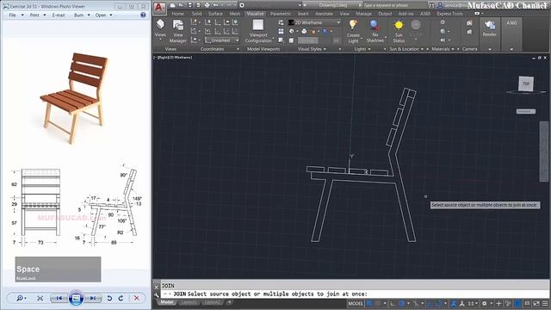The height and width of the screenshot is (310, 551).
Task: Go to previous image in Photo Viewer
Action: coord(59,298)
